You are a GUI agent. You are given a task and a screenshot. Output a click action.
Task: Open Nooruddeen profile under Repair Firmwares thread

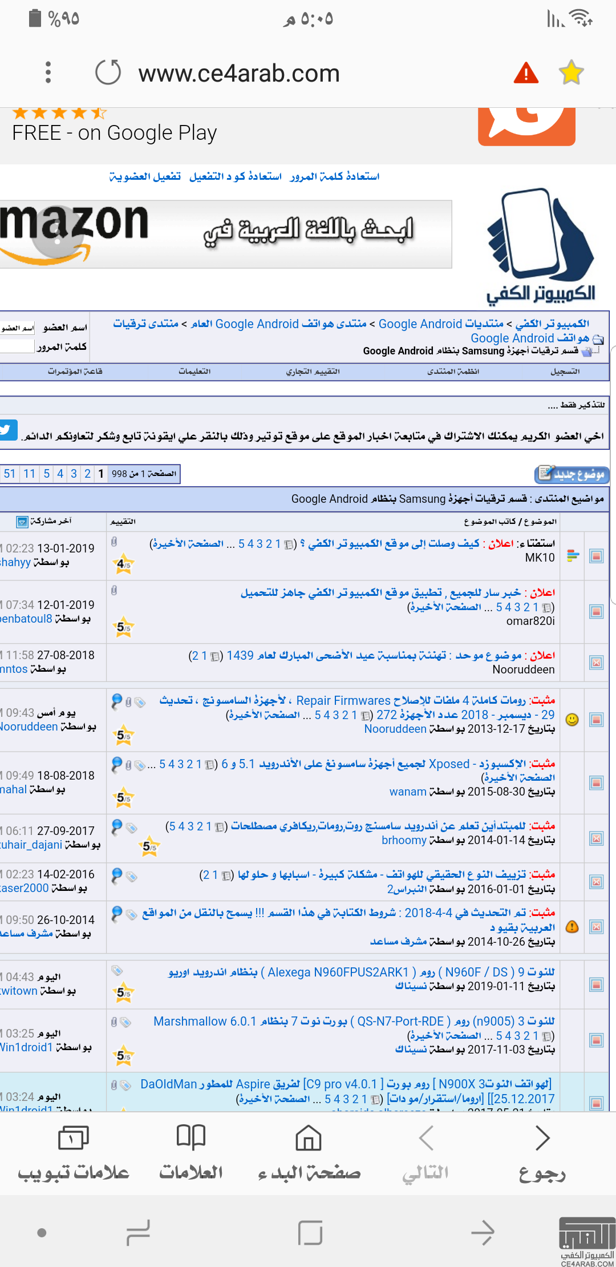click(395, 729)
